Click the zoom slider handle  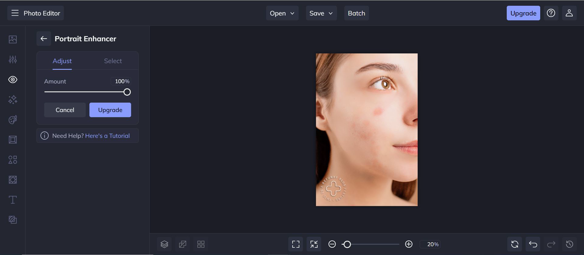tap(347, 245)
